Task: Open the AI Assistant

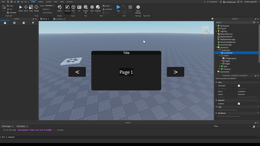Action: point(212,2)
